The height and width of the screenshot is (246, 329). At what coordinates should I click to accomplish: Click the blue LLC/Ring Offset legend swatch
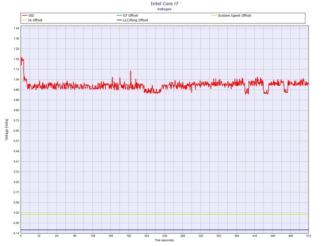(x=119, y=20)
